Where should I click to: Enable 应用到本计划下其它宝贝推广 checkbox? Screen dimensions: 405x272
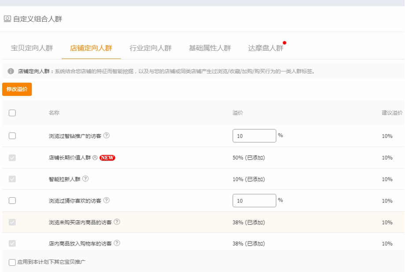click(12, 262)
